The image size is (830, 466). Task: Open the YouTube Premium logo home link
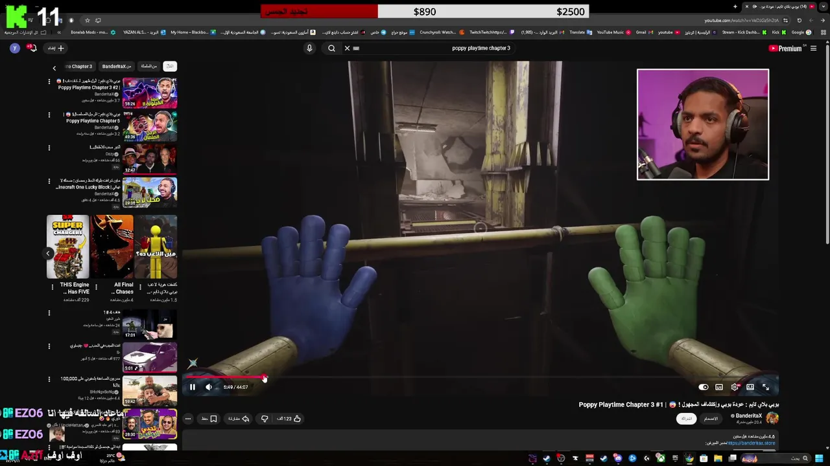pyautogui.click(x=785, y=48)
